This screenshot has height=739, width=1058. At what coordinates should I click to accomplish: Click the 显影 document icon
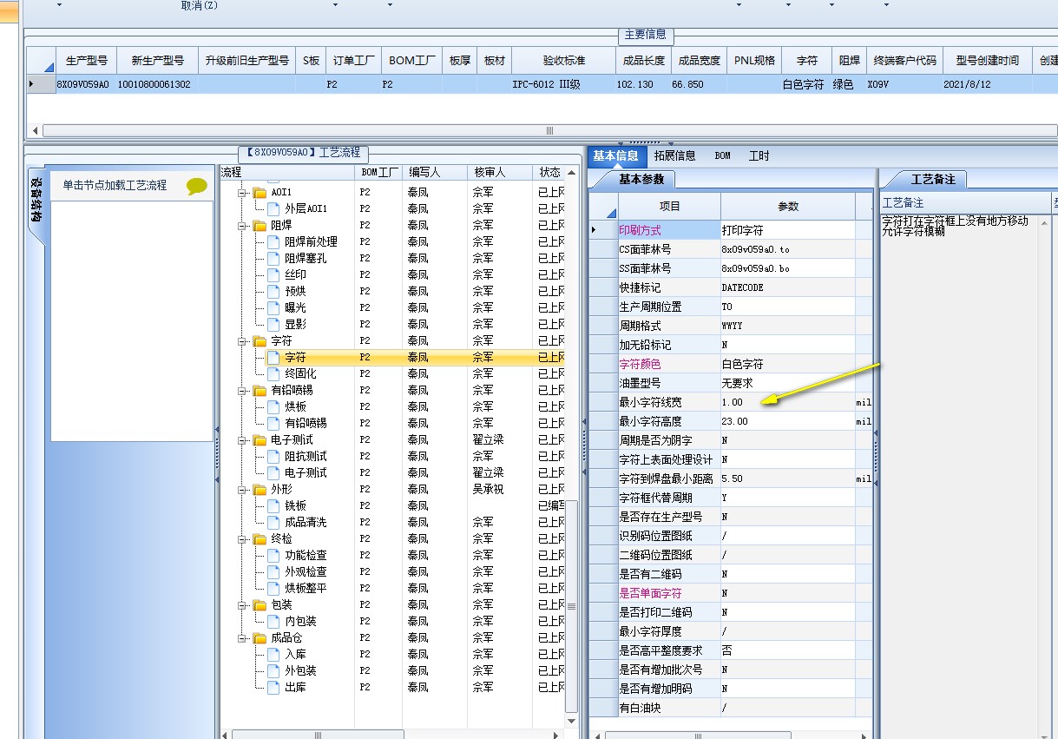point(273,324)
